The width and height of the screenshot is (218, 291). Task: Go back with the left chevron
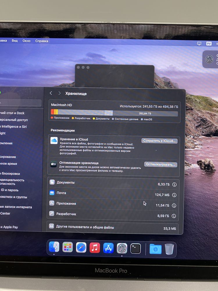tap(51, 93)
